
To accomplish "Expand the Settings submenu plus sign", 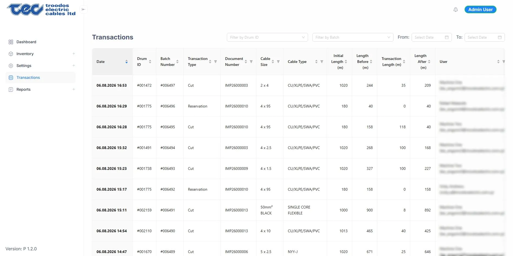I will point(74,66).
